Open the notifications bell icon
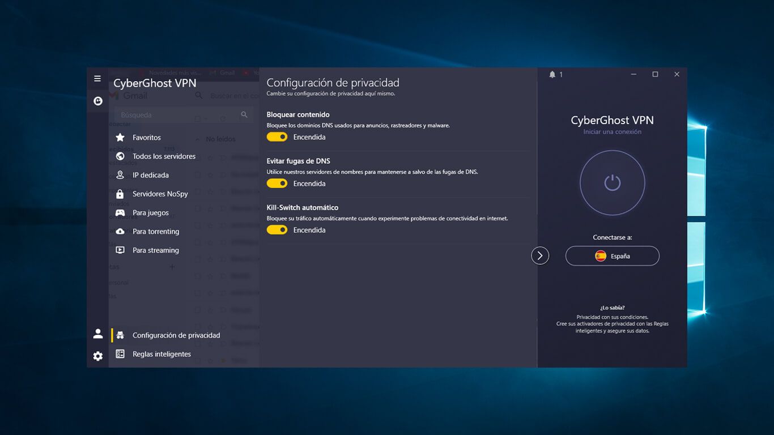 tap(552, 75)
